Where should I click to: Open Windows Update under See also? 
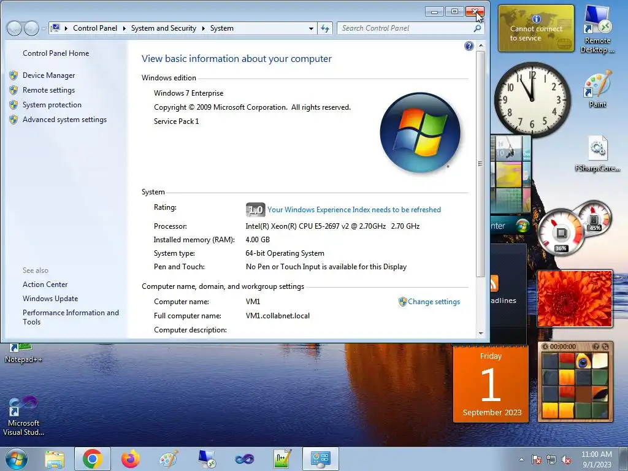coord(50,299)
